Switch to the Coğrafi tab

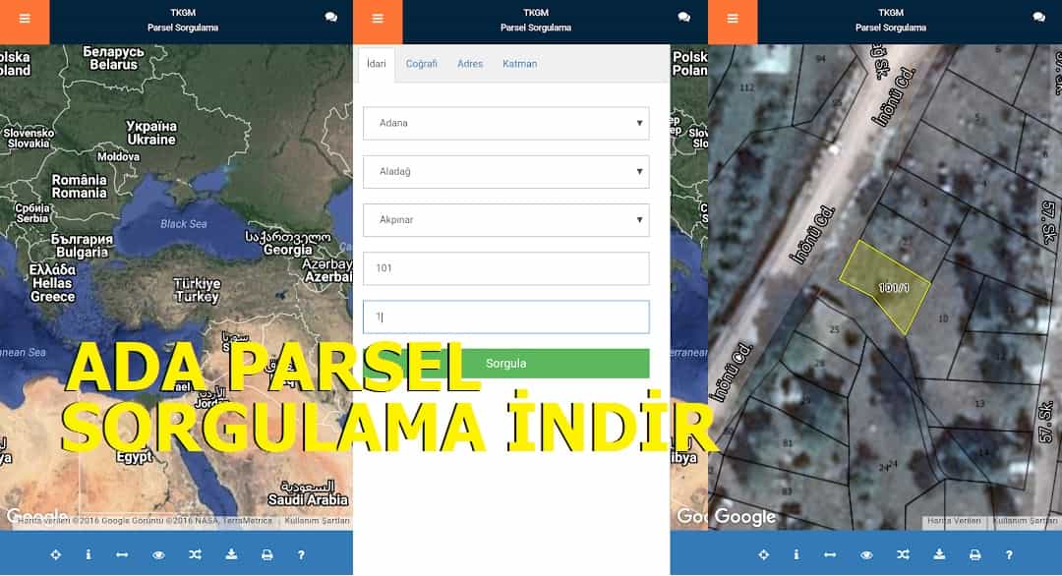[423, 63]
